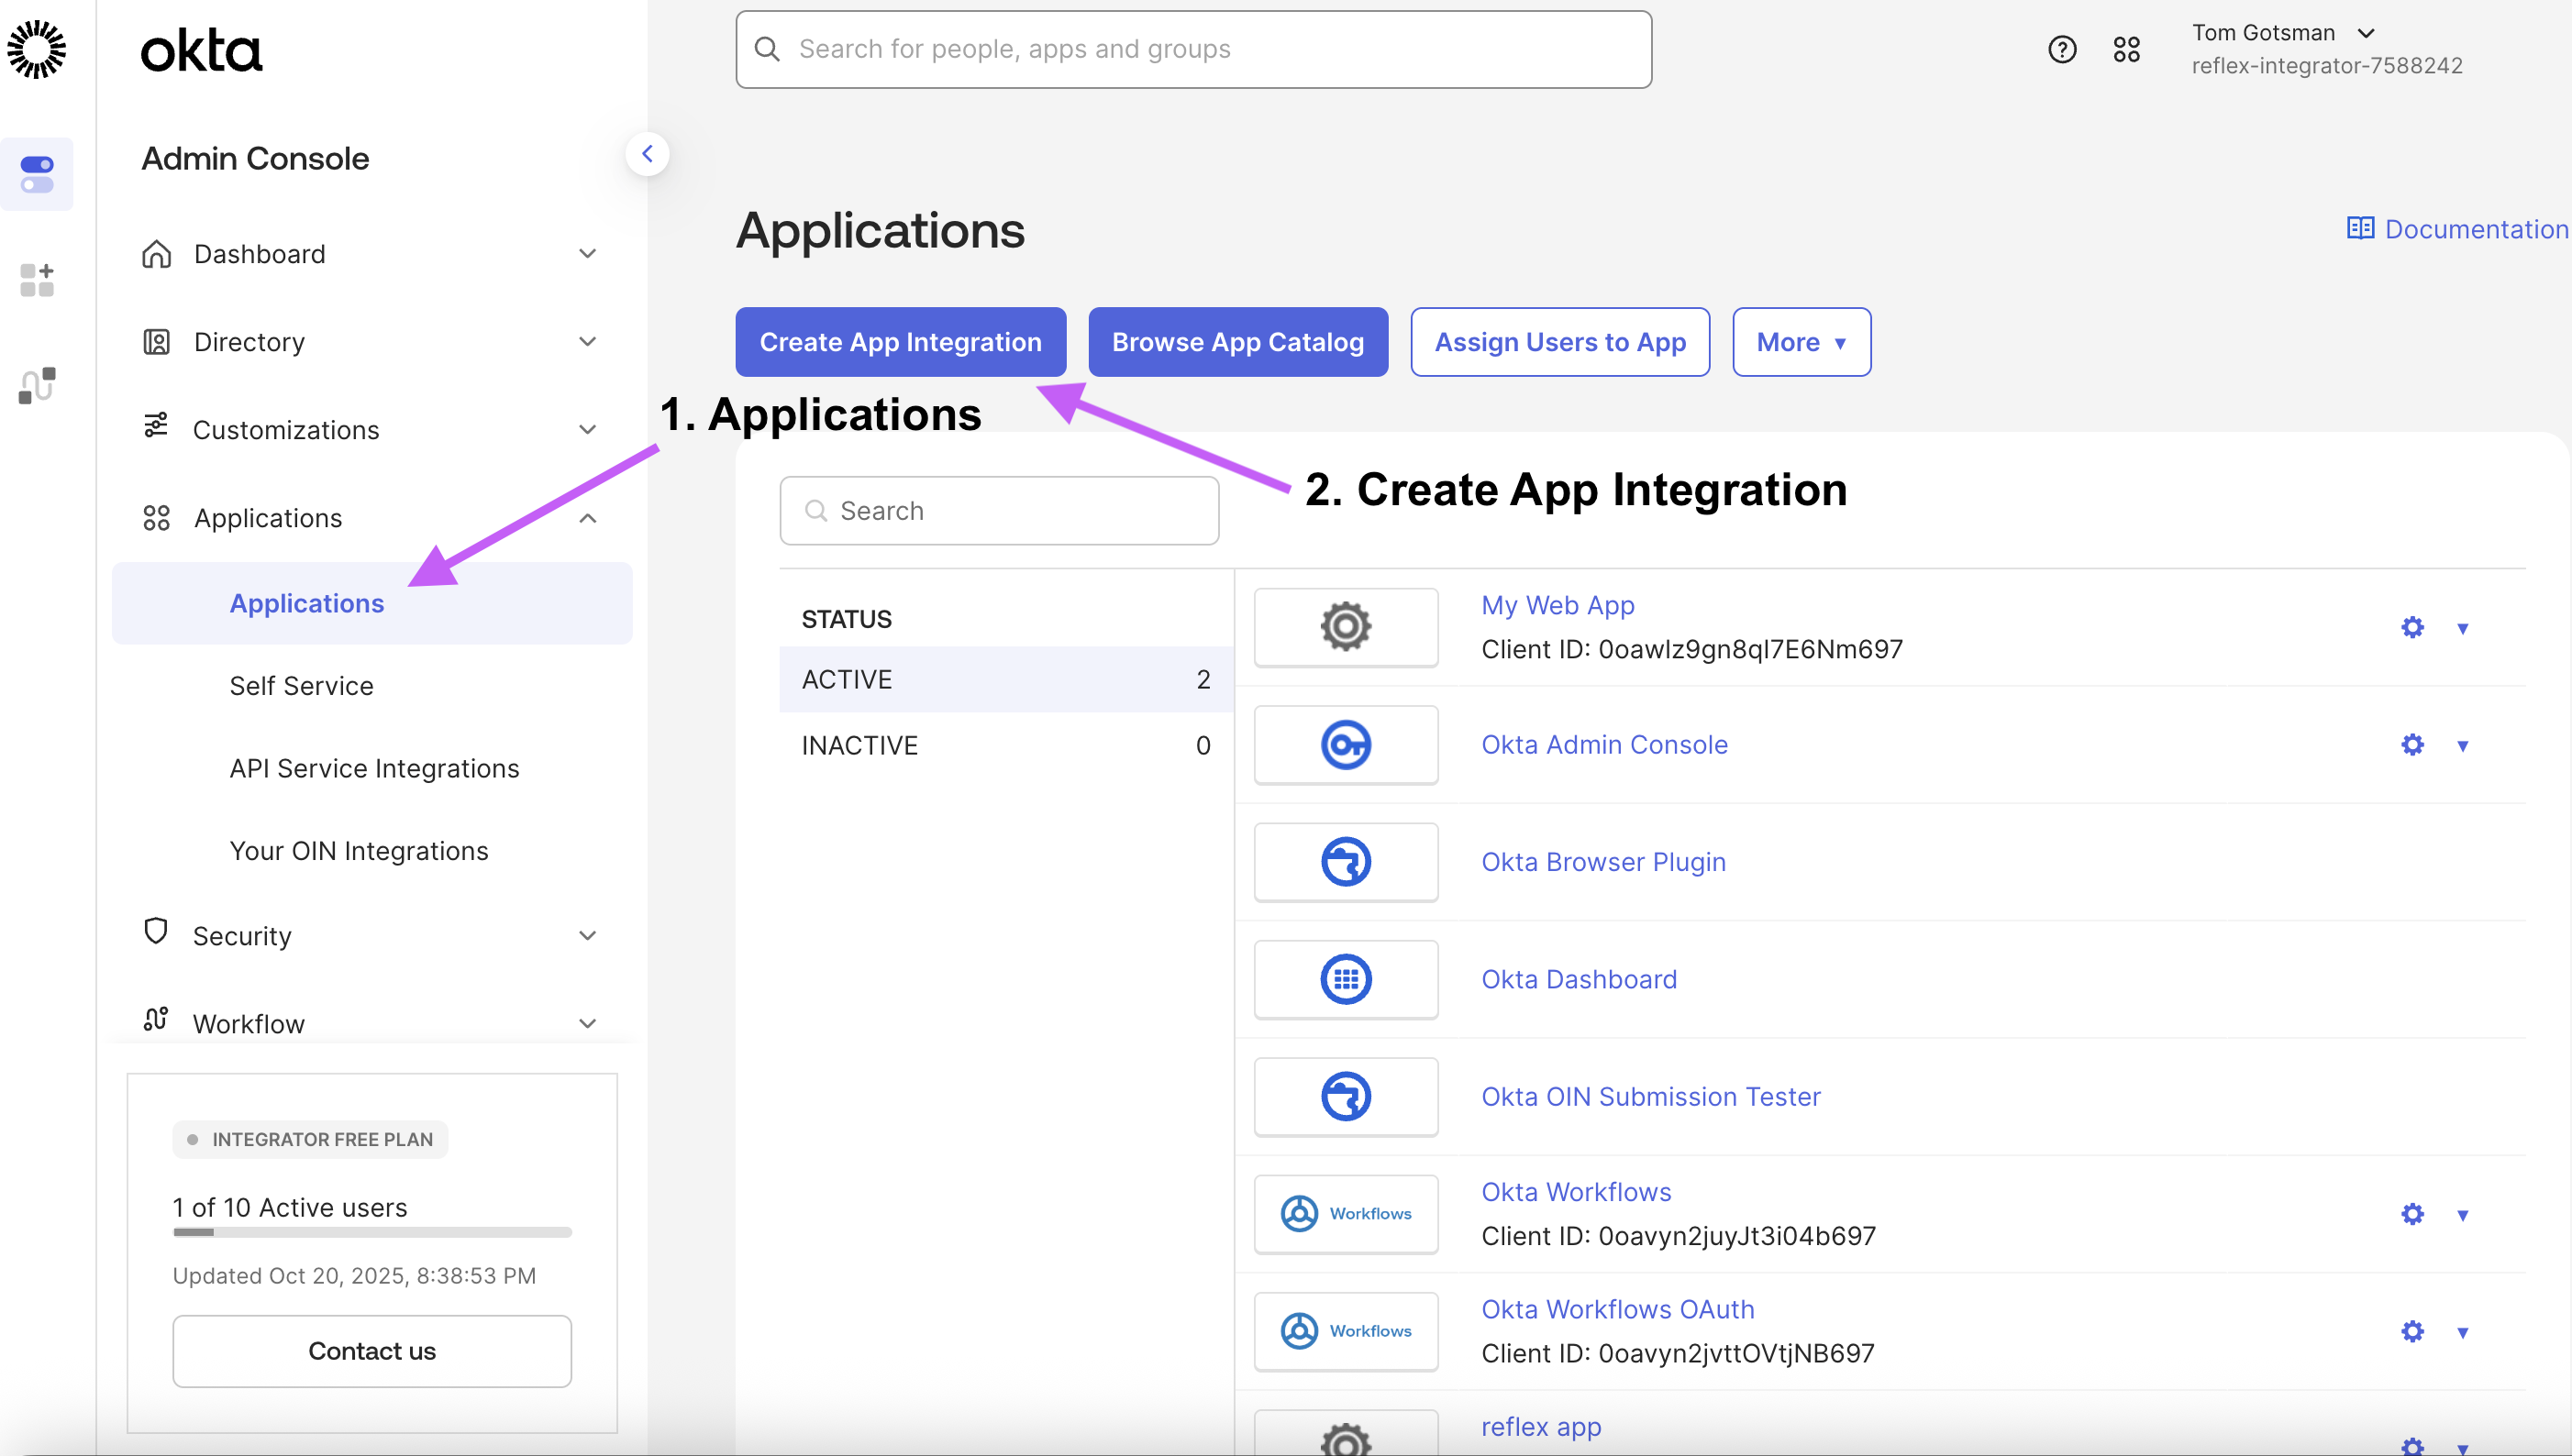The image size is (2572, 1456).
Task: Open the apps grid icon in header
Action: (x=2126, y=49)
